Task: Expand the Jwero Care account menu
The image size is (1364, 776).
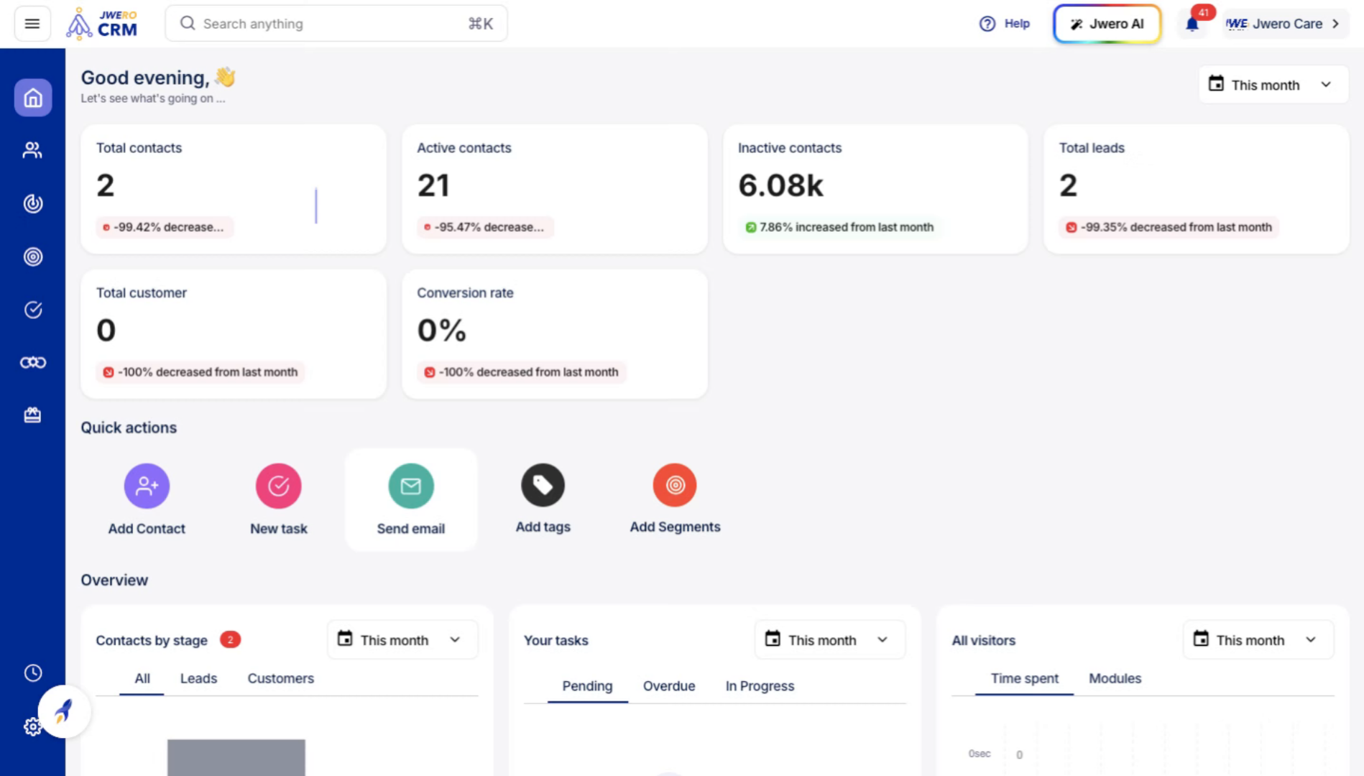Action: tap(1284, 24)
